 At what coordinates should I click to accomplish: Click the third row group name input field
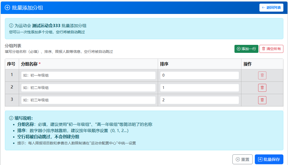coord(88,100)
